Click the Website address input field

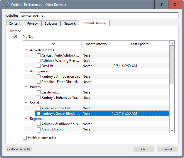[99, 15]
